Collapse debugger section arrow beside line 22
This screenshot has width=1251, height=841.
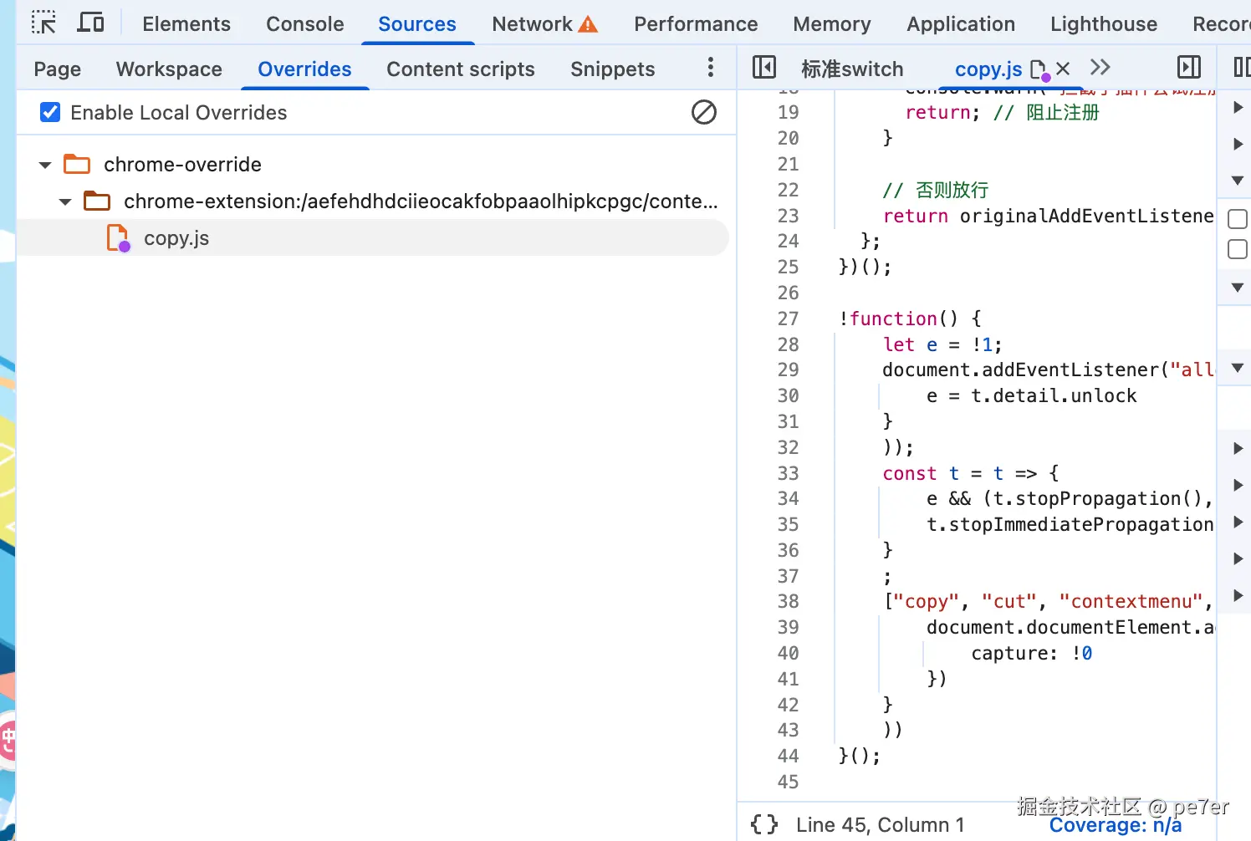[1238, 181]
